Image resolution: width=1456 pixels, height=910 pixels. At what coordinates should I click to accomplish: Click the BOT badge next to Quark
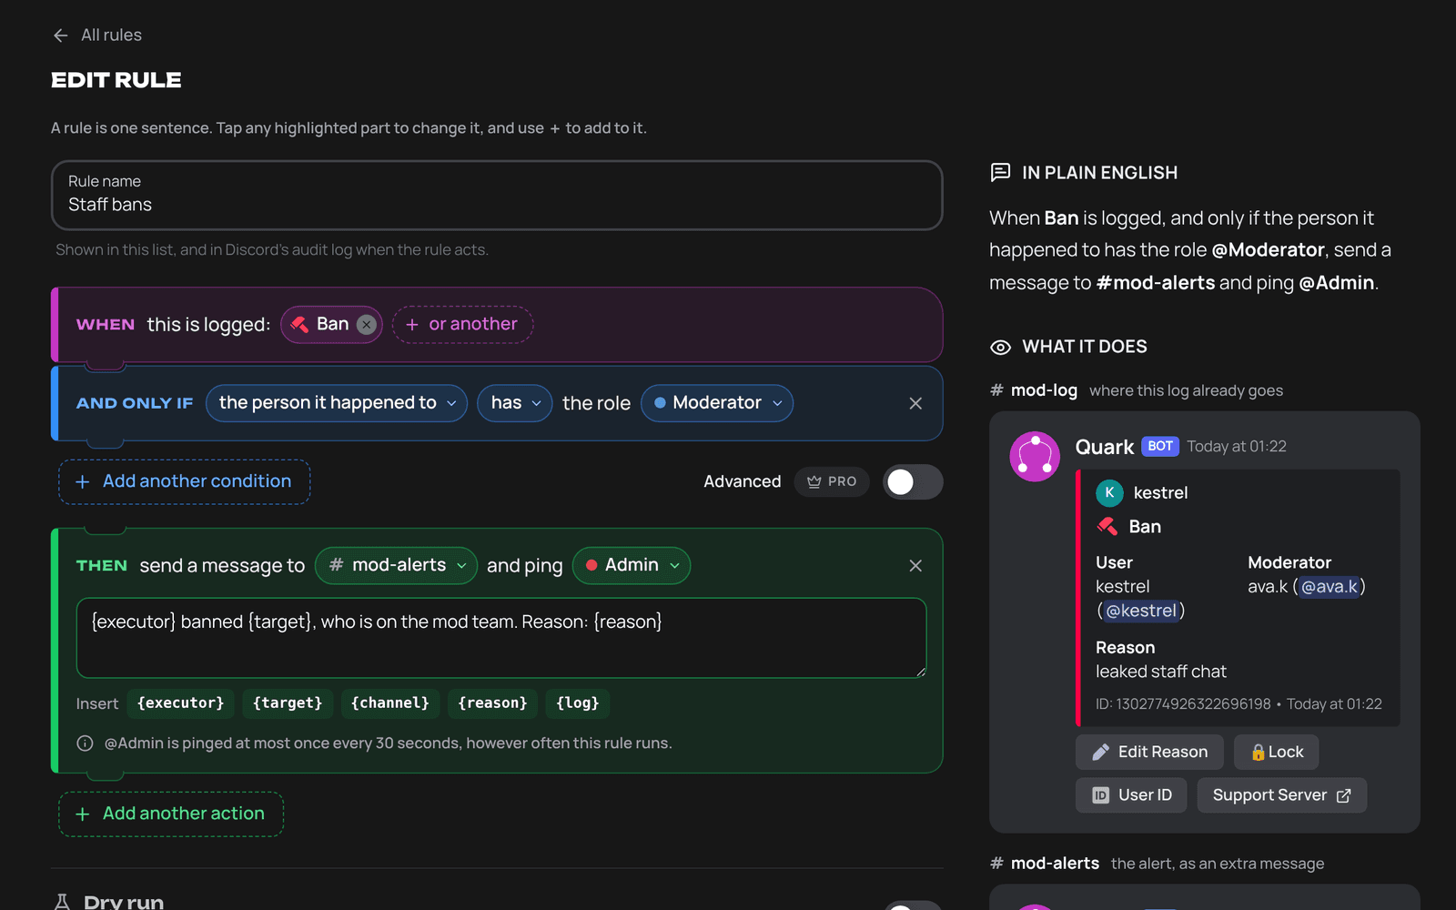(1160, 446)
